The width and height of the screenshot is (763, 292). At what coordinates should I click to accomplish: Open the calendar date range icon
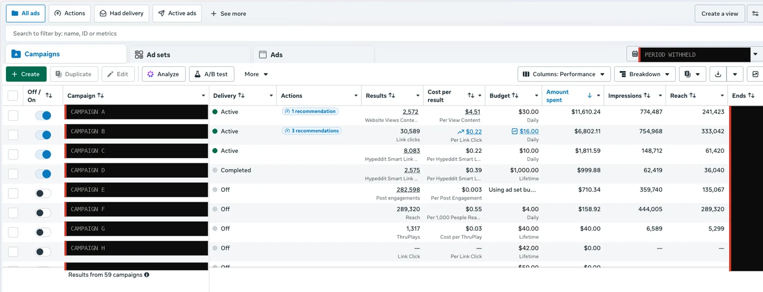click(635, 54)
